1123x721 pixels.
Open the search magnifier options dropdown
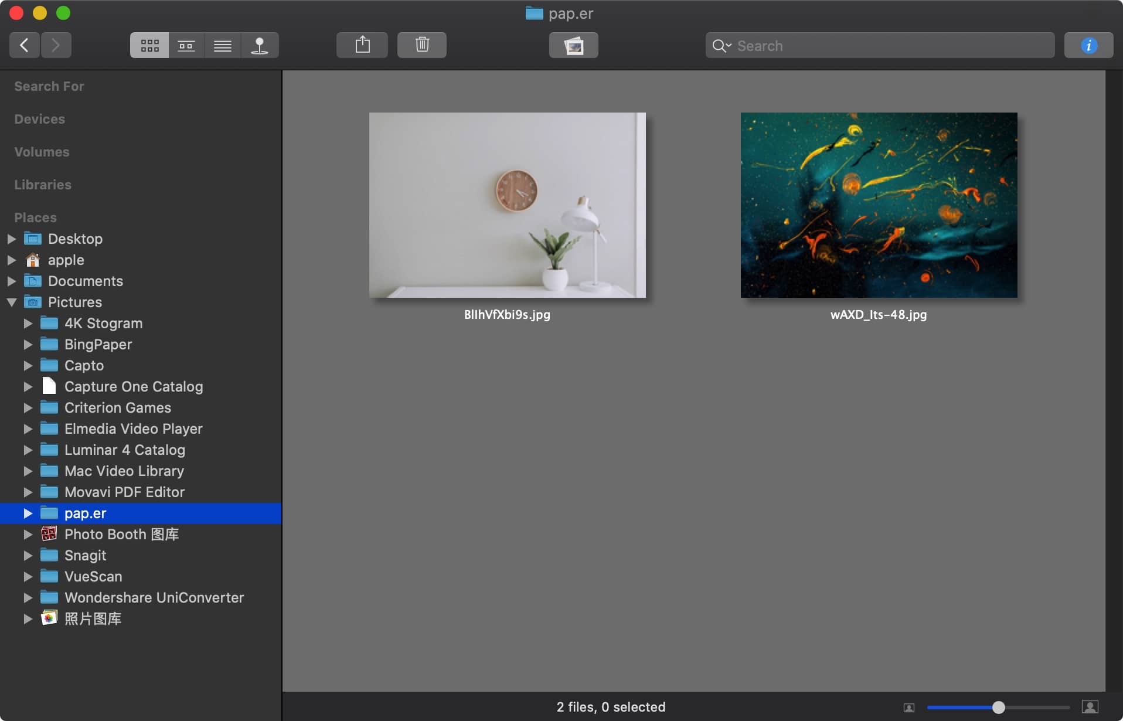pyautogui.click(x=722, y=46)
